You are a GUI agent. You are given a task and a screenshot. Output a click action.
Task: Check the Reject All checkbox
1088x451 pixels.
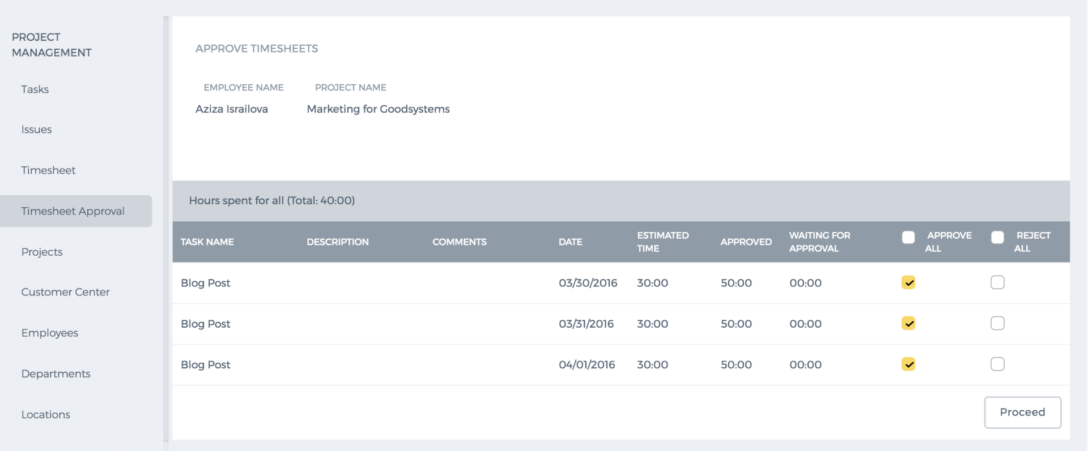pyautogui.click(x=998, y=237)
